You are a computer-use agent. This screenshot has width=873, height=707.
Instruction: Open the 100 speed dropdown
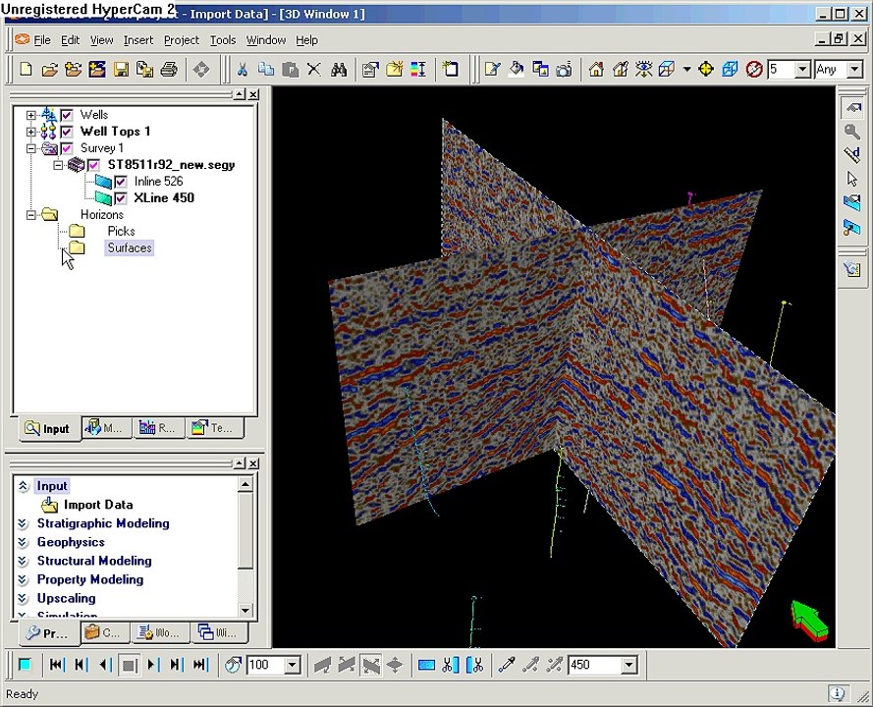(293, 665)
